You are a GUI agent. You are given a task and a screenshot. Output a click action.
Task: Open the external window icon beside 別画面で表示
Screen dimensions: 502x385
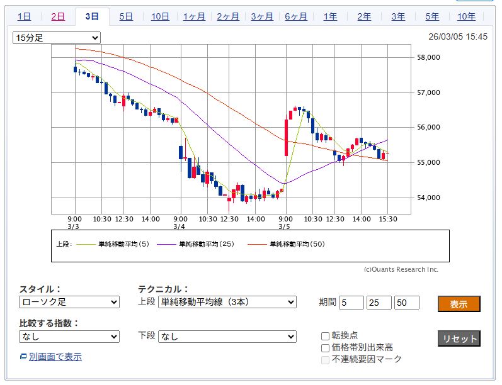tap(23, 357)
